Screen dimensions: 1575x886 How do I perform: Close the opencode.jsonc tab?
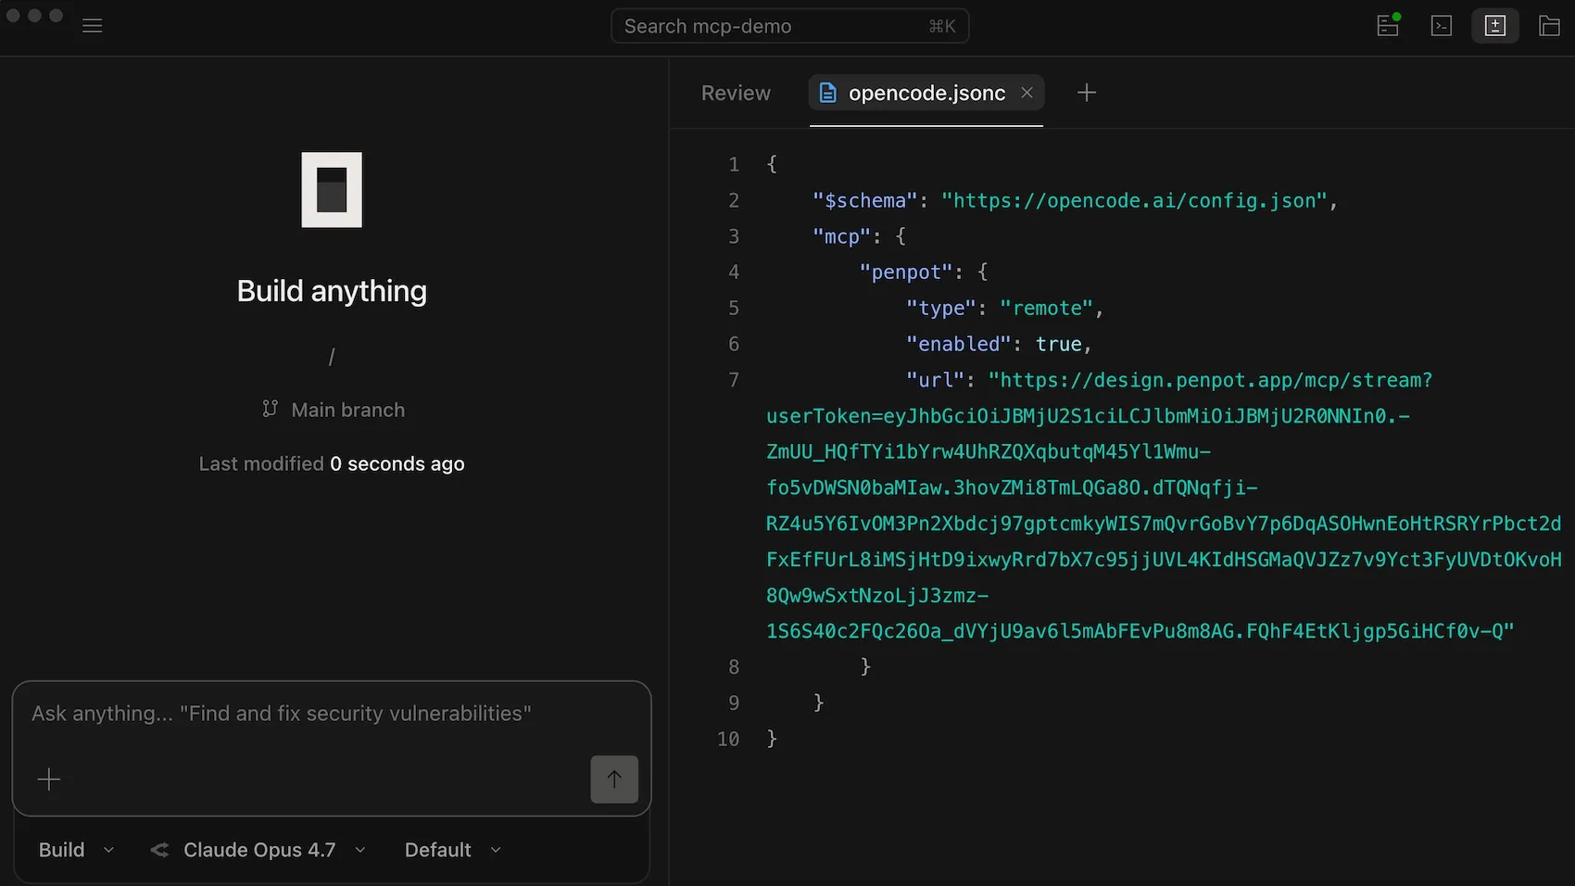[x=1027, y=93]
